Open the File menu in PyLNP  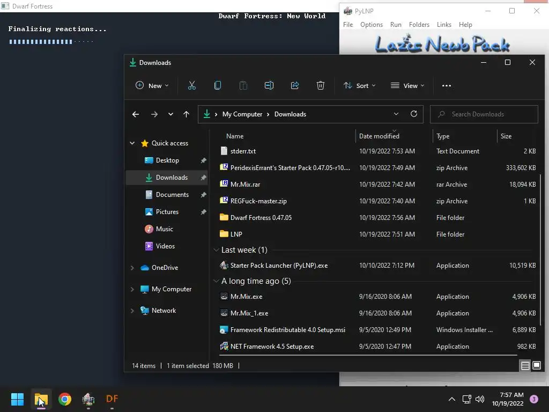click(x=348, y=25)
